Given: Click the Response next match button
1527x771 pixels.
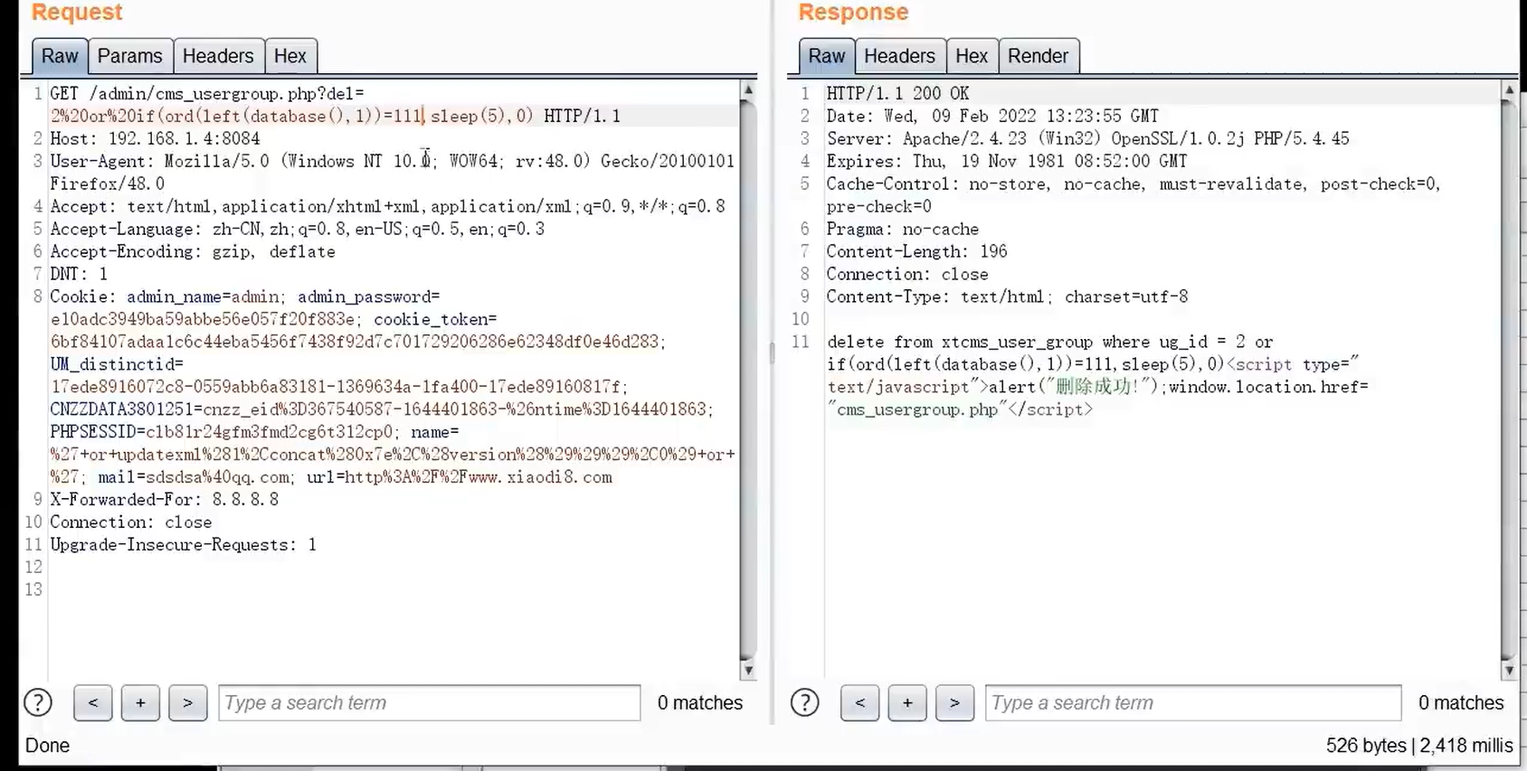Looking at the screenshot, I should (954, 702).
